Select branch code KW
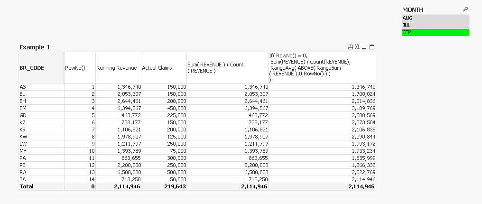 coord(41,137)
